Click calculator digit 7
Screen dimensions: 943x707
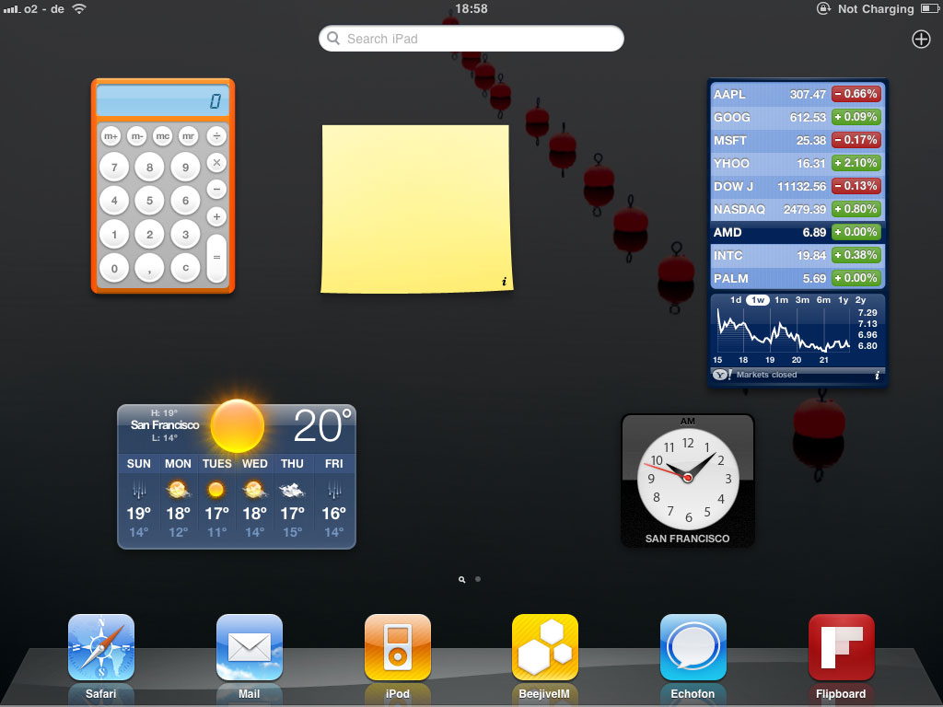[x=114, y=168]
